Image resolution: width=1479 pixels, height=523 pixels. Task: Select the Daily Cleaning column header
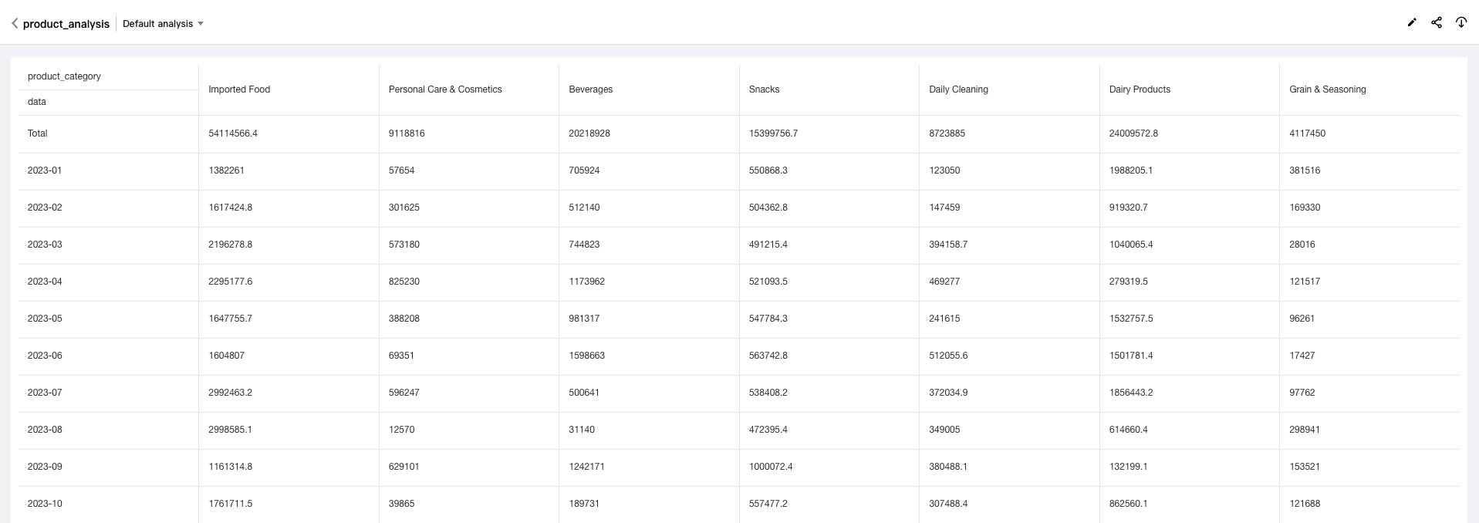pyautogui.click(x=958, y=89)
